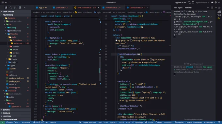Click Modules in the left editor breadcrumb
Screen dimensions: 222x124
tap(51, 12)
